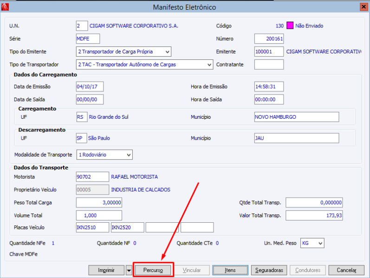This screenshot has width=370, height=278.
Task: Click the empty Contratante field
Action: click(x=269, y=65)
